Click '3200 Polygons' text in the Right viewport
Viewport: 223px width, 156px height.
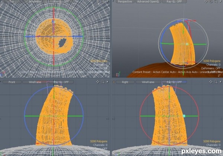pyautogui.click(x=211, y=141)
